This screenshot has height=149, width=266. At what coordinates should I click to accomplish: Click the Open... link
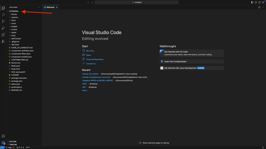(x=89, y=55)
